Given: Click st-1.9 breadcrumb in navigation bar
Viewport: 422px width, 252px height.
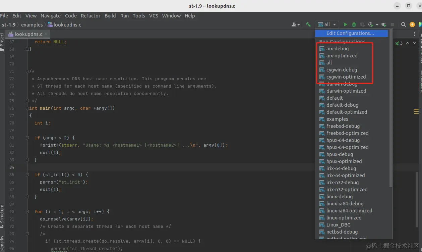Looking at the screenshot, I should (x=9, y=24).
